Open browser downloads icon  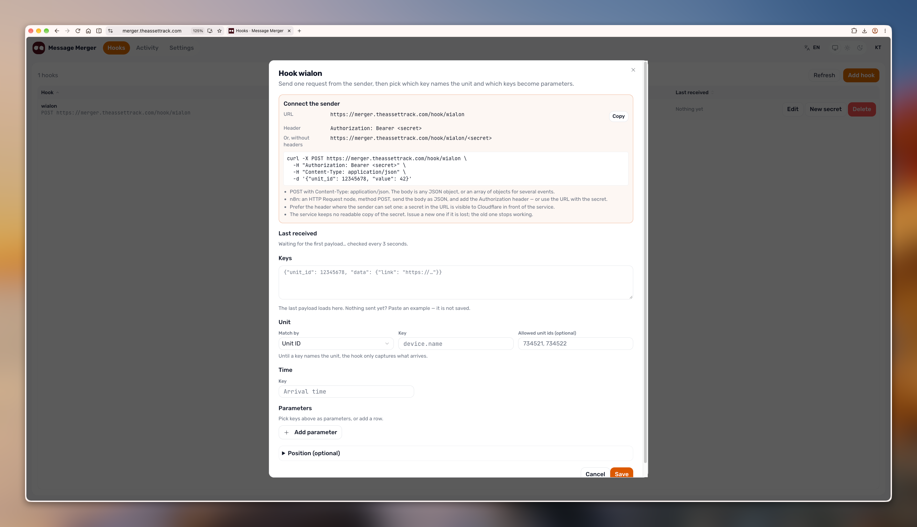click(865, 31)
